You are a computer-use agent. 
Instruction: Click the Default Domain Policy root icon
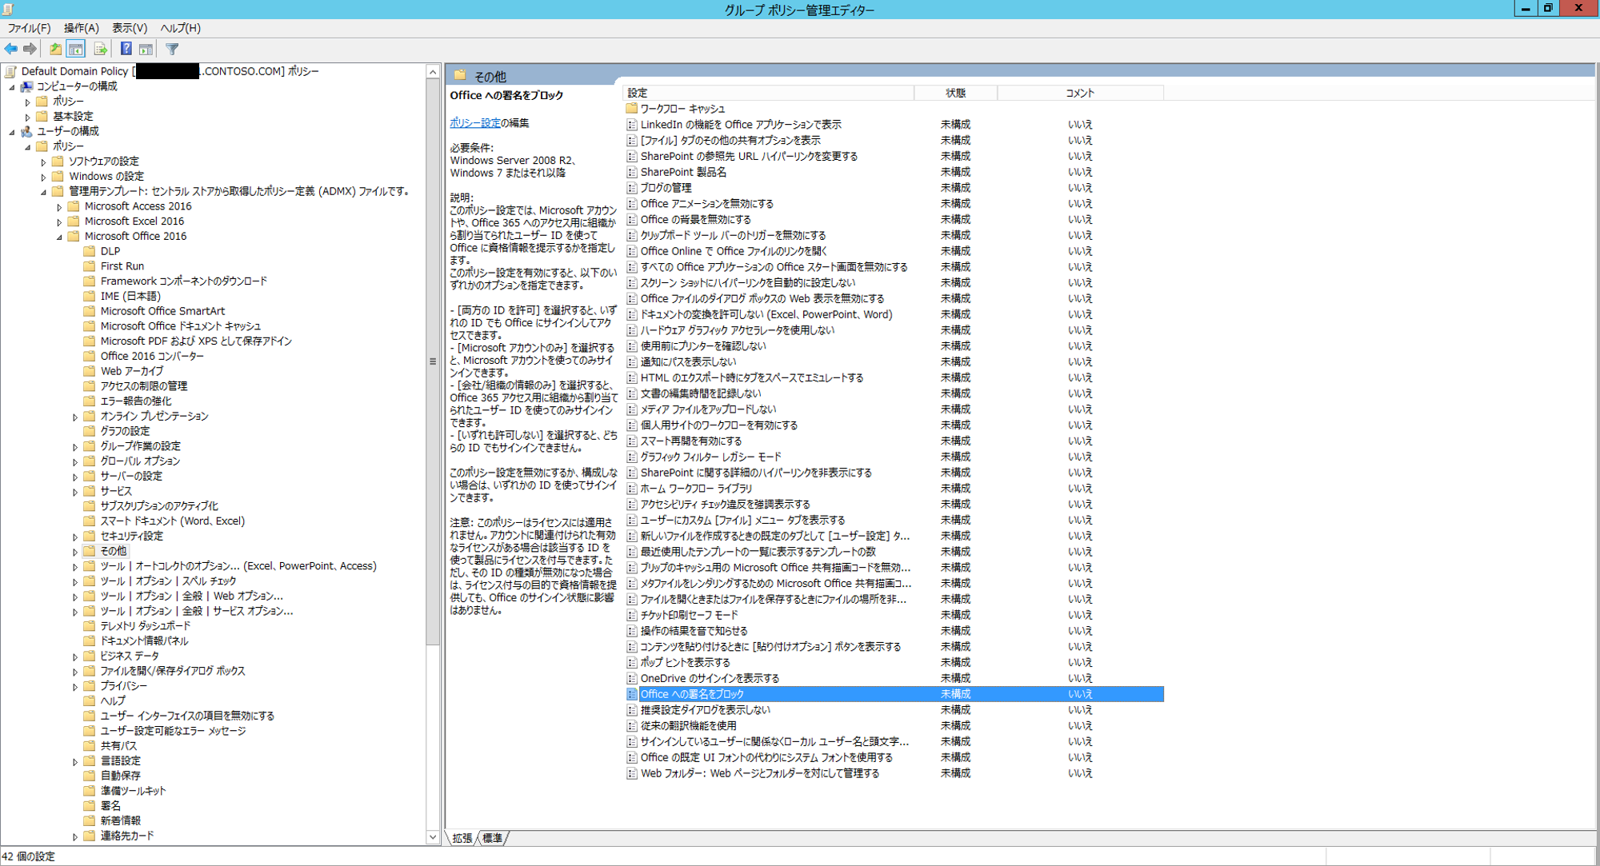coord(11,71)
